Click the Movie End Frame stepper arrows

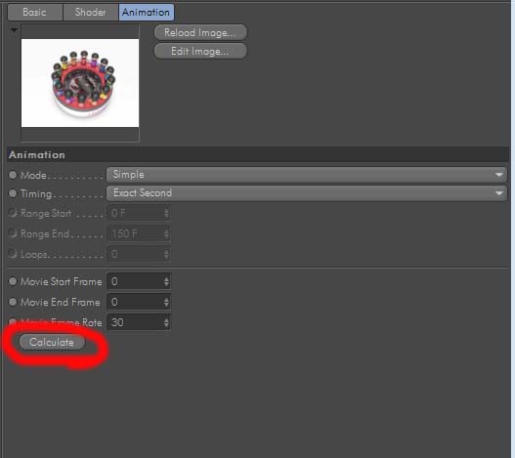click(166, 302)
